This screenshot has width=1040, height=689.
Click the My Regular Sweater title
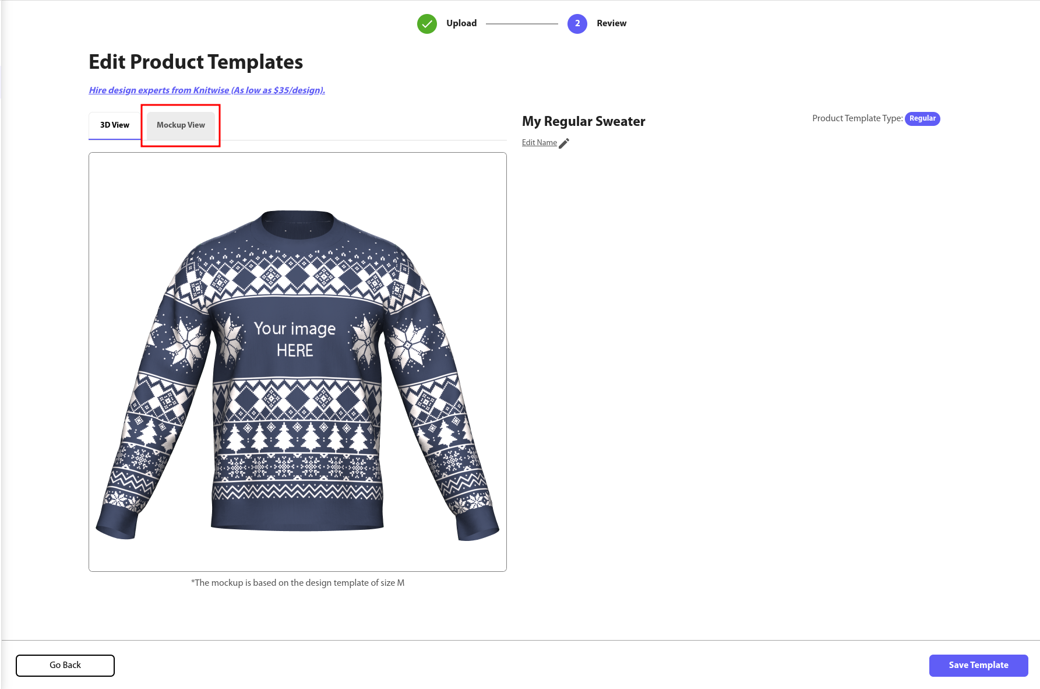(583, 121)
